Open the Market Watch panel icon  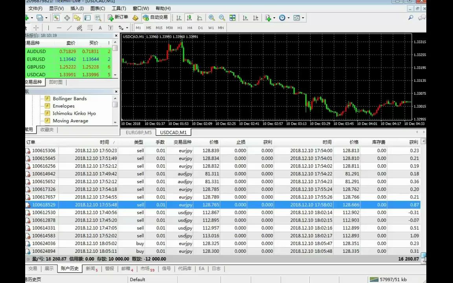pos(56,18)
